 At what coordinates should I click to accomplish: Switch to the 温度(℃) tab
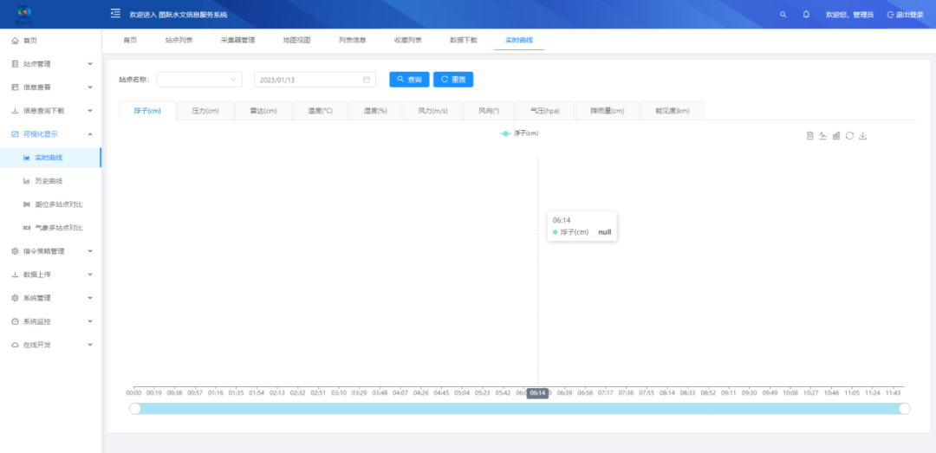(320, 111)
